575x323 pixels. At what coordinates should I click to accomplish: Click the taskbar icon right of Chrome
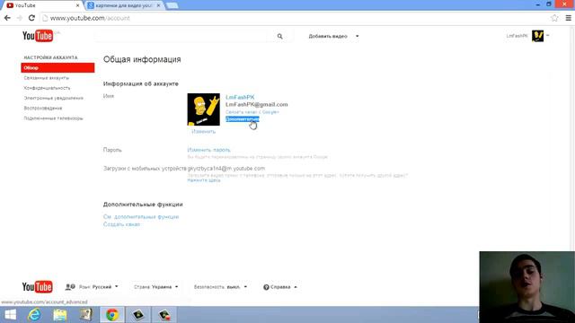click(x=138, y=315)
